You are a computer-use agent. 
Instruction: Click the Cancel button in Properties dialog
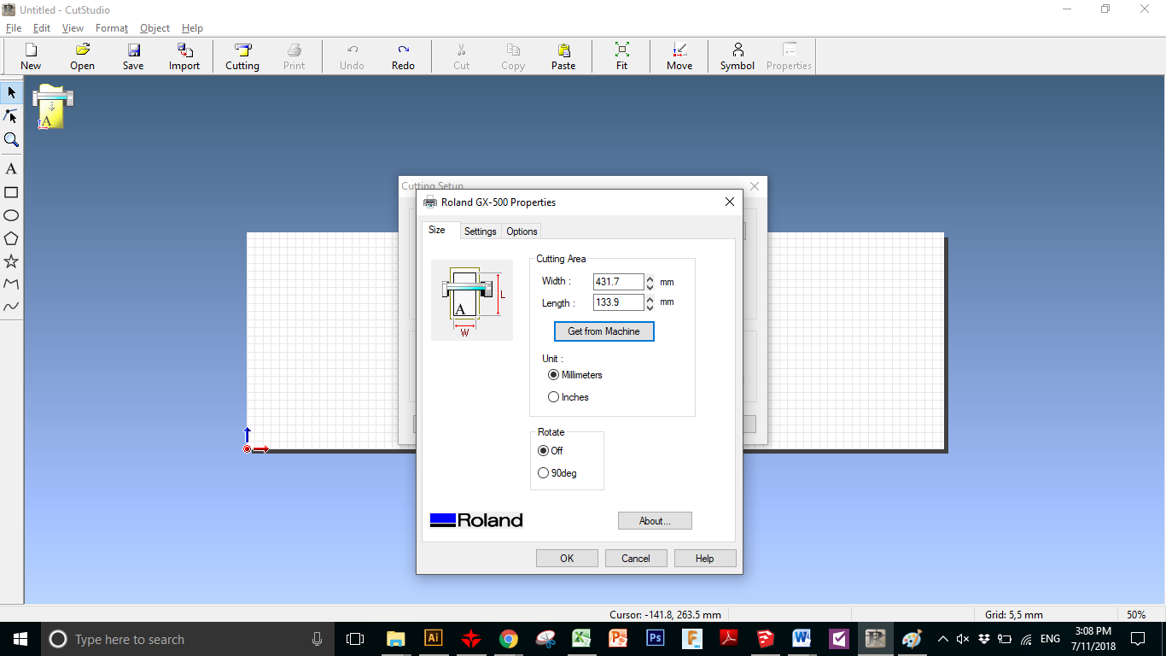click(636, 559)
